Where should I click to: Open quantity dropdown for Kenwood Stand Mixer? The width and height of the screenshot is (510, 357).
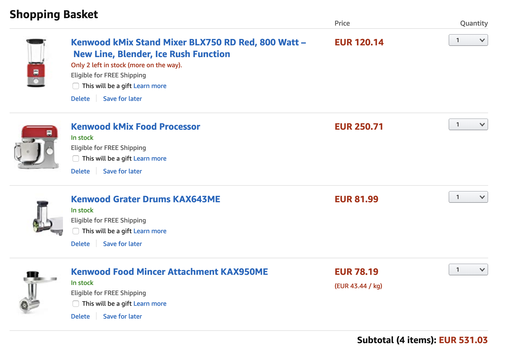pos(468,40)
